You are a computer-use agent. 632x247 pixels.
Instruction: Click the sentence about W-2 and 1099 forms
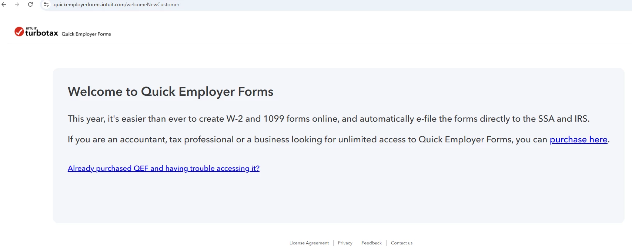[329, 119]
